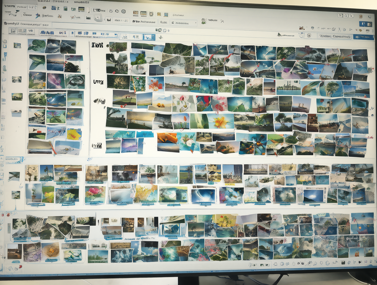Screen dimensions: 377x285
Task: Click the green figure icon in toolbar
Action: click(x=204, y=21)
